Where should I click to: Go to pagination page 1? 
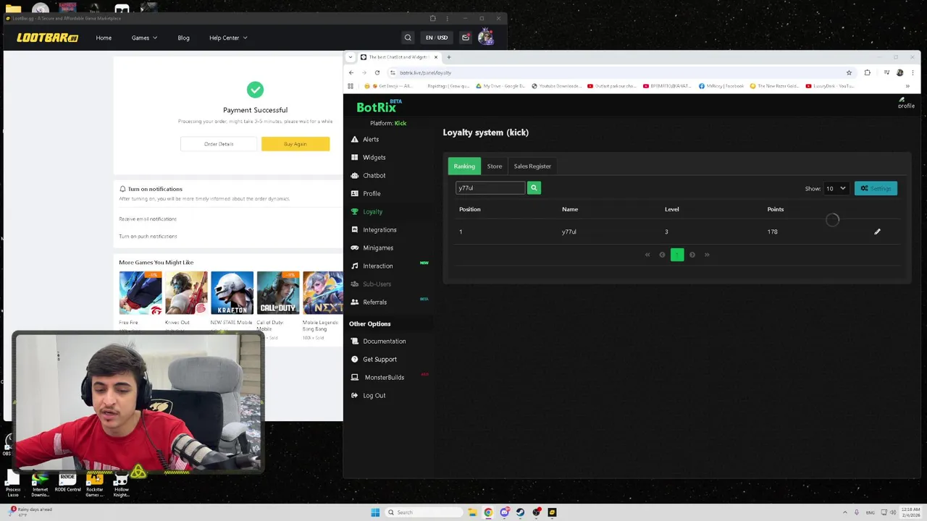tap(677, 255)
